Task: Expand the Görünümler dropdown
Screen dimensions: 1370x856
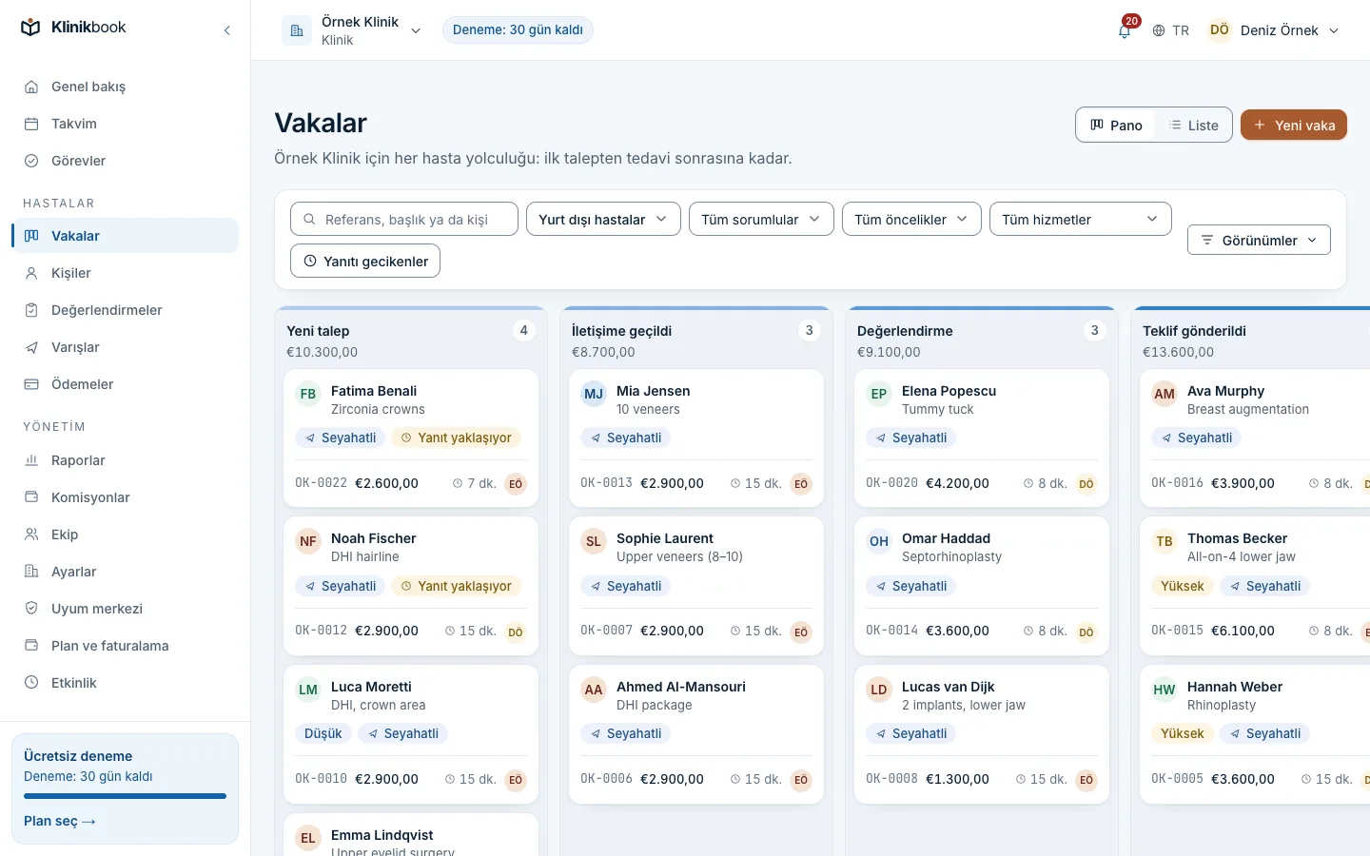Action: click(x=1259, y=240)
